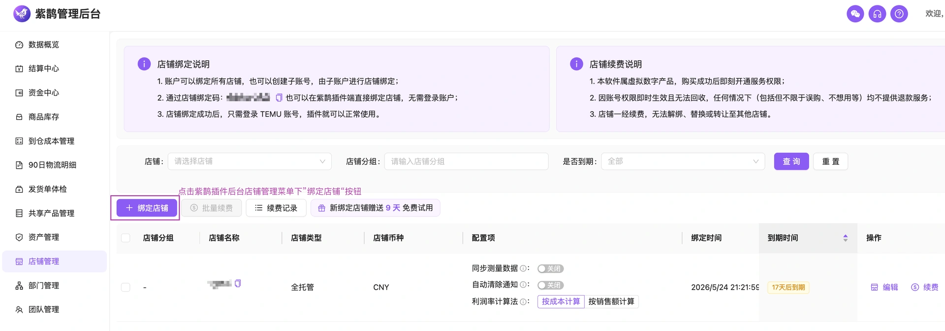
Task: Copy the store name in table row
Action: coord(238,283)
